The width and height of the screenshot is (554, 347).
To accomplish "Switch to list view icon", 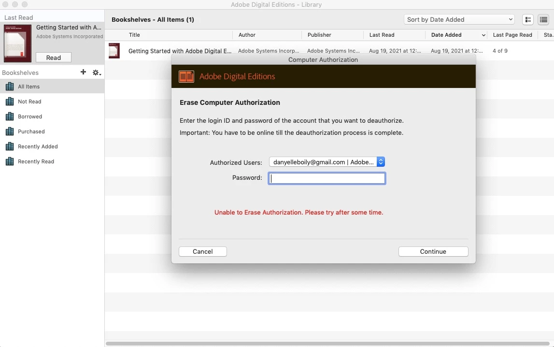I will [543, 20].
